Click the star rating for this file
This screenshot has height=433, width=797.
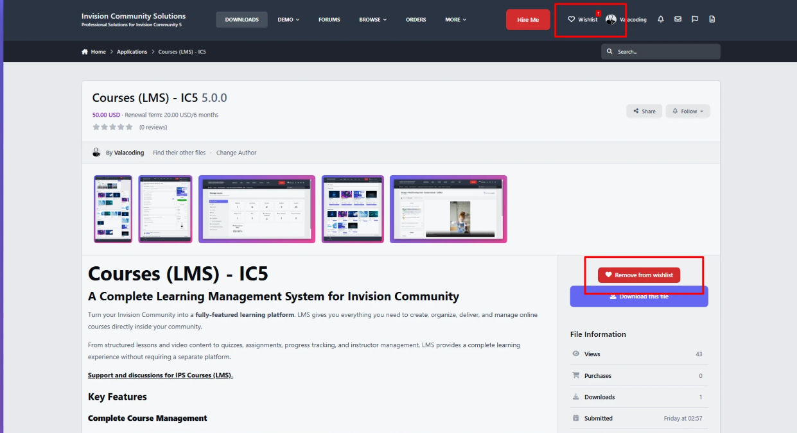(112, 127)
